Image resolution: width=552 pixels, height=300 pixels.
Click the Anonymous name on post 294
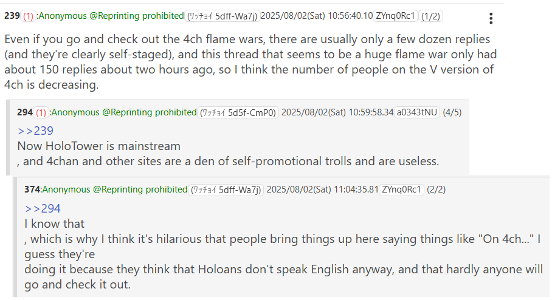point(77,112)
